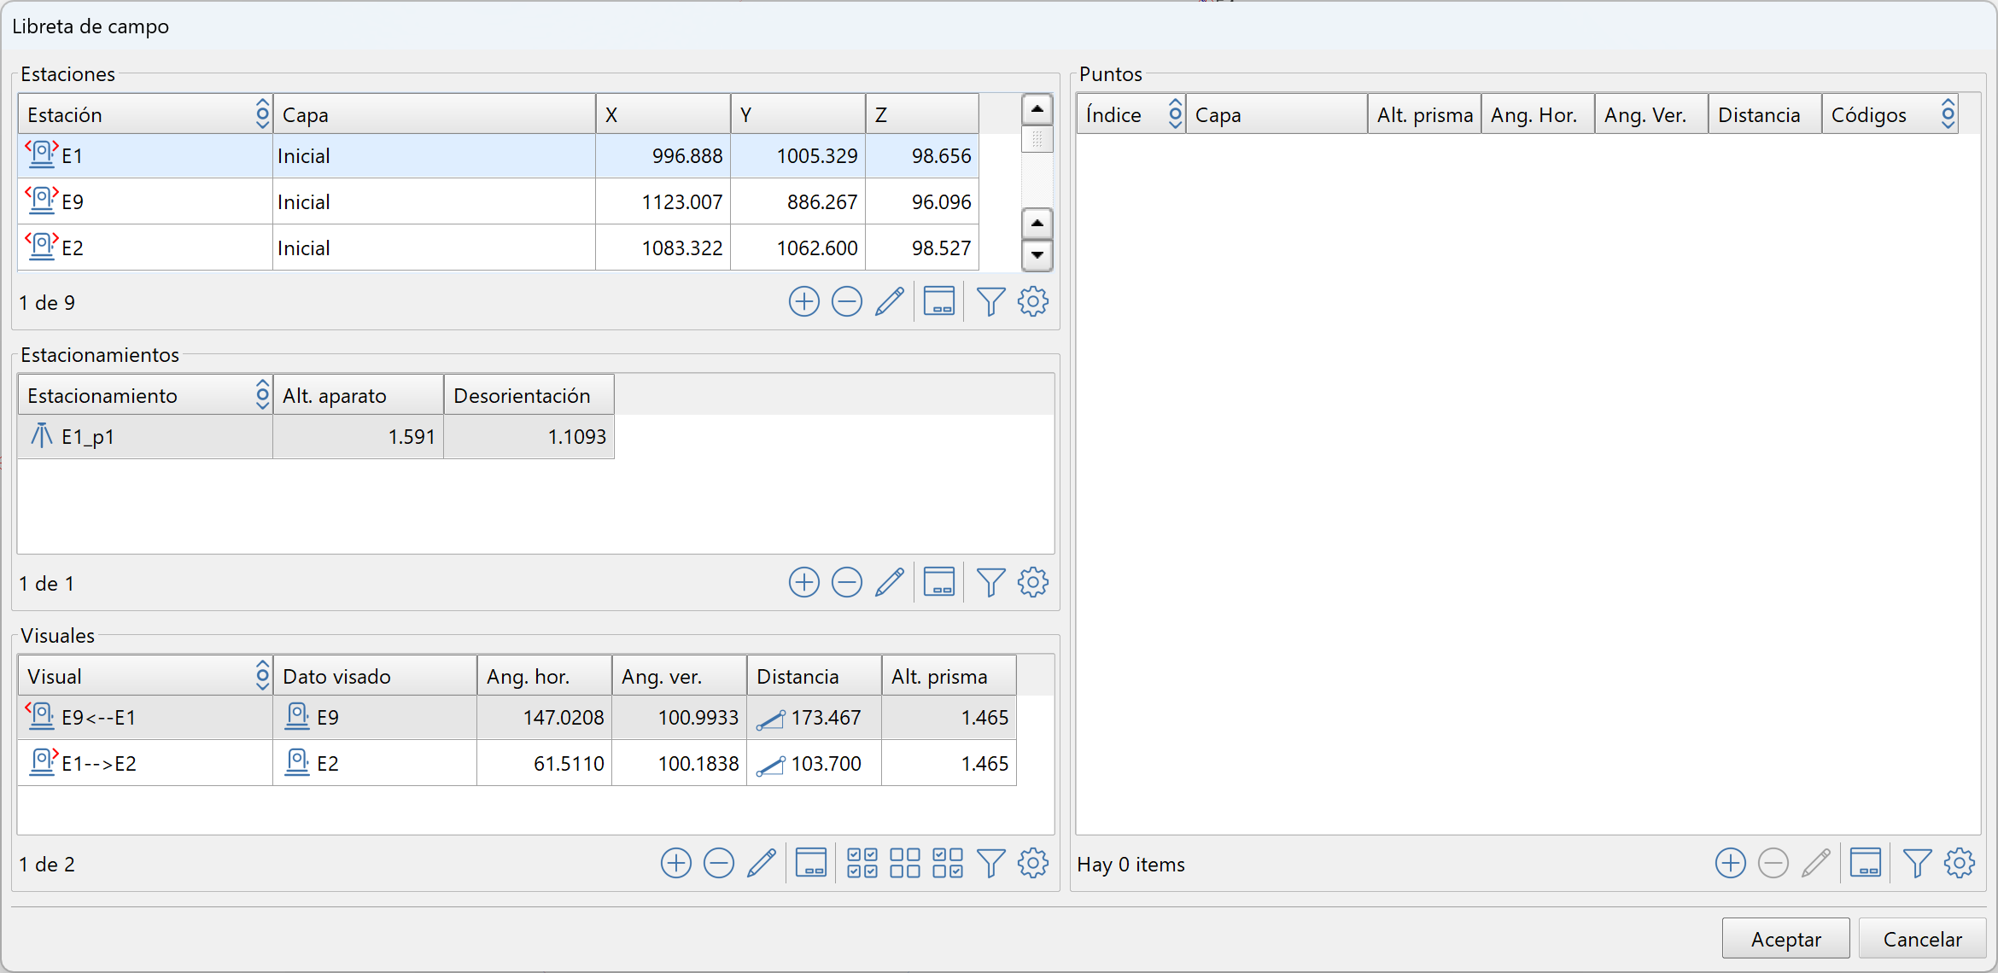Open form view icon in Estacionamientos toolbar
This screenshot has height=973, width=1998.
(939, 582)
